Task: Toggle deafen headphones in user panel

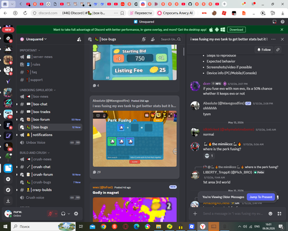Action: pyautogui.click(x=63, y=214)
